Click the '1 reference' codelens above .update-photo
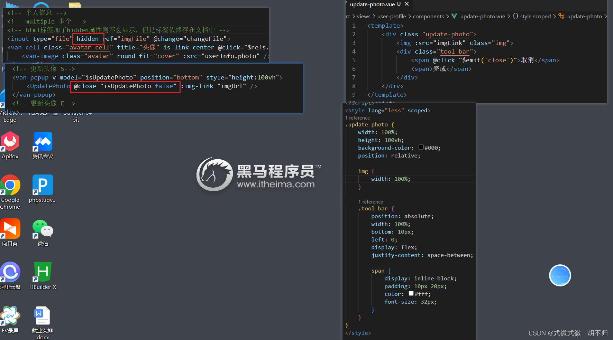 click(x=357, y=118)
